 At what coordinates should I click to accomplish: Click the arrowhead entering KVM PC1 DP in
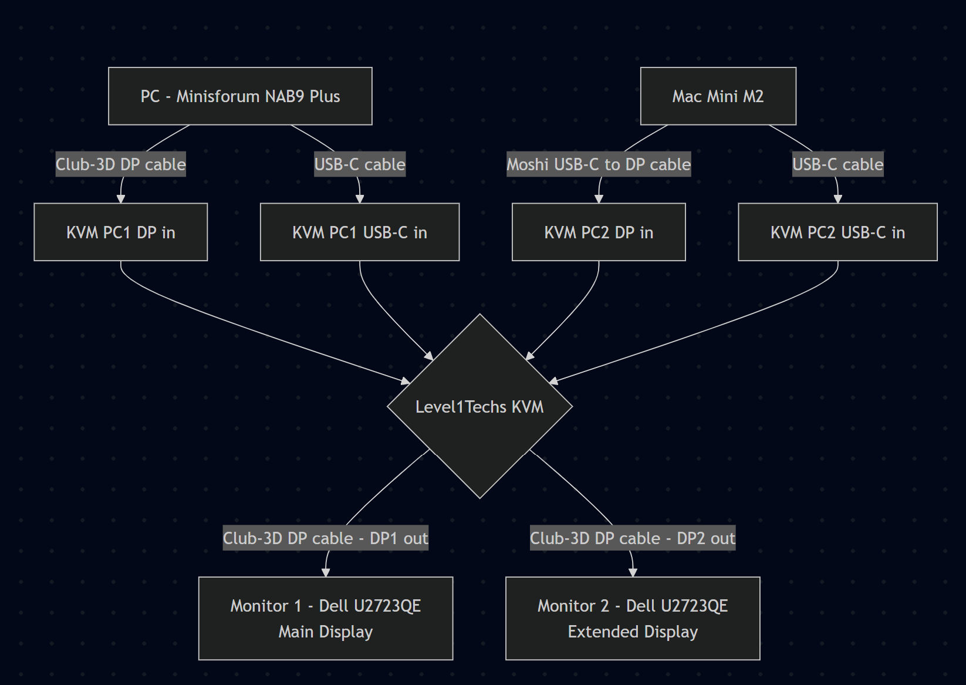[121, 199]
